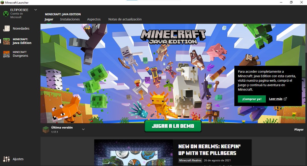Screen dimensions: 307x166
Task: Click the creeper account avatar icon
Action: [x=6, y=14]
